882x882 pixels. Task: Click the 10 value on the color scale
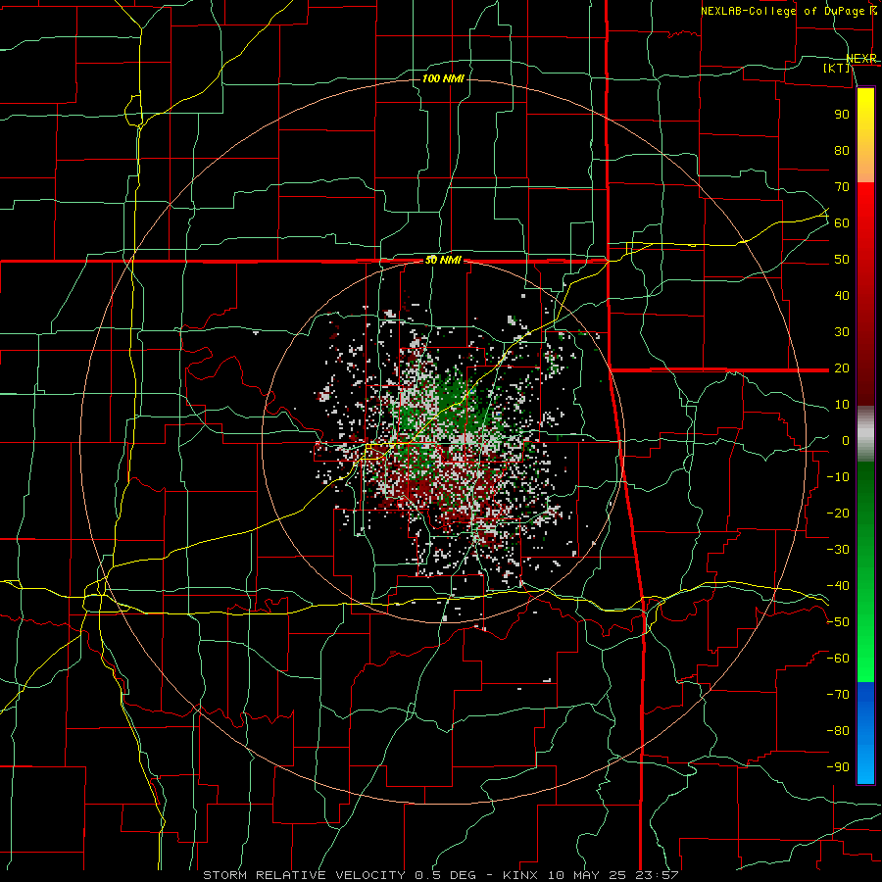click(x=842, y=405)
